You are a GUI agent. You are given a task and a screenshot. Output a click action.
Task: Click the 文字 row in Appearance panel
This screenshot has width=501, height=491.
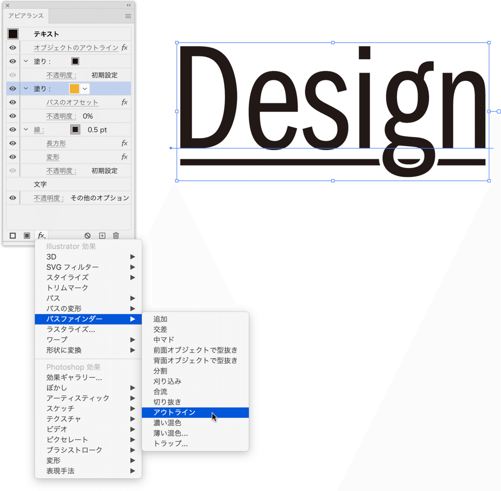[x=69, y=184]
